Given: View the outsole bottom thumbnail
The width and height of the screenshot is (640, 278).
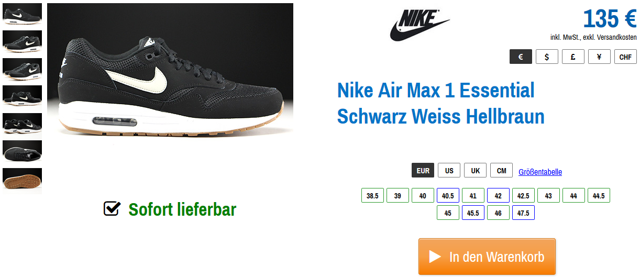Looking at the screenshot, I should (23, 181).
